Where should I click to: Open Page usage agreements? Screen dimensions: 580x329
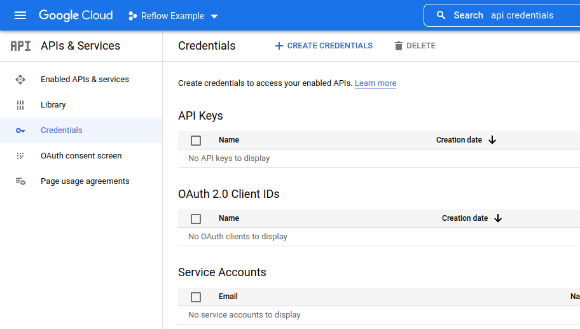coord(85,181)
